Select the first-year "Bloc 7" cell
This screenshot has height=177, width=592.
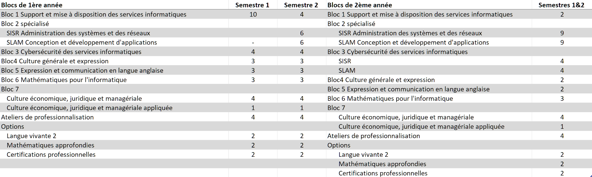10,89
